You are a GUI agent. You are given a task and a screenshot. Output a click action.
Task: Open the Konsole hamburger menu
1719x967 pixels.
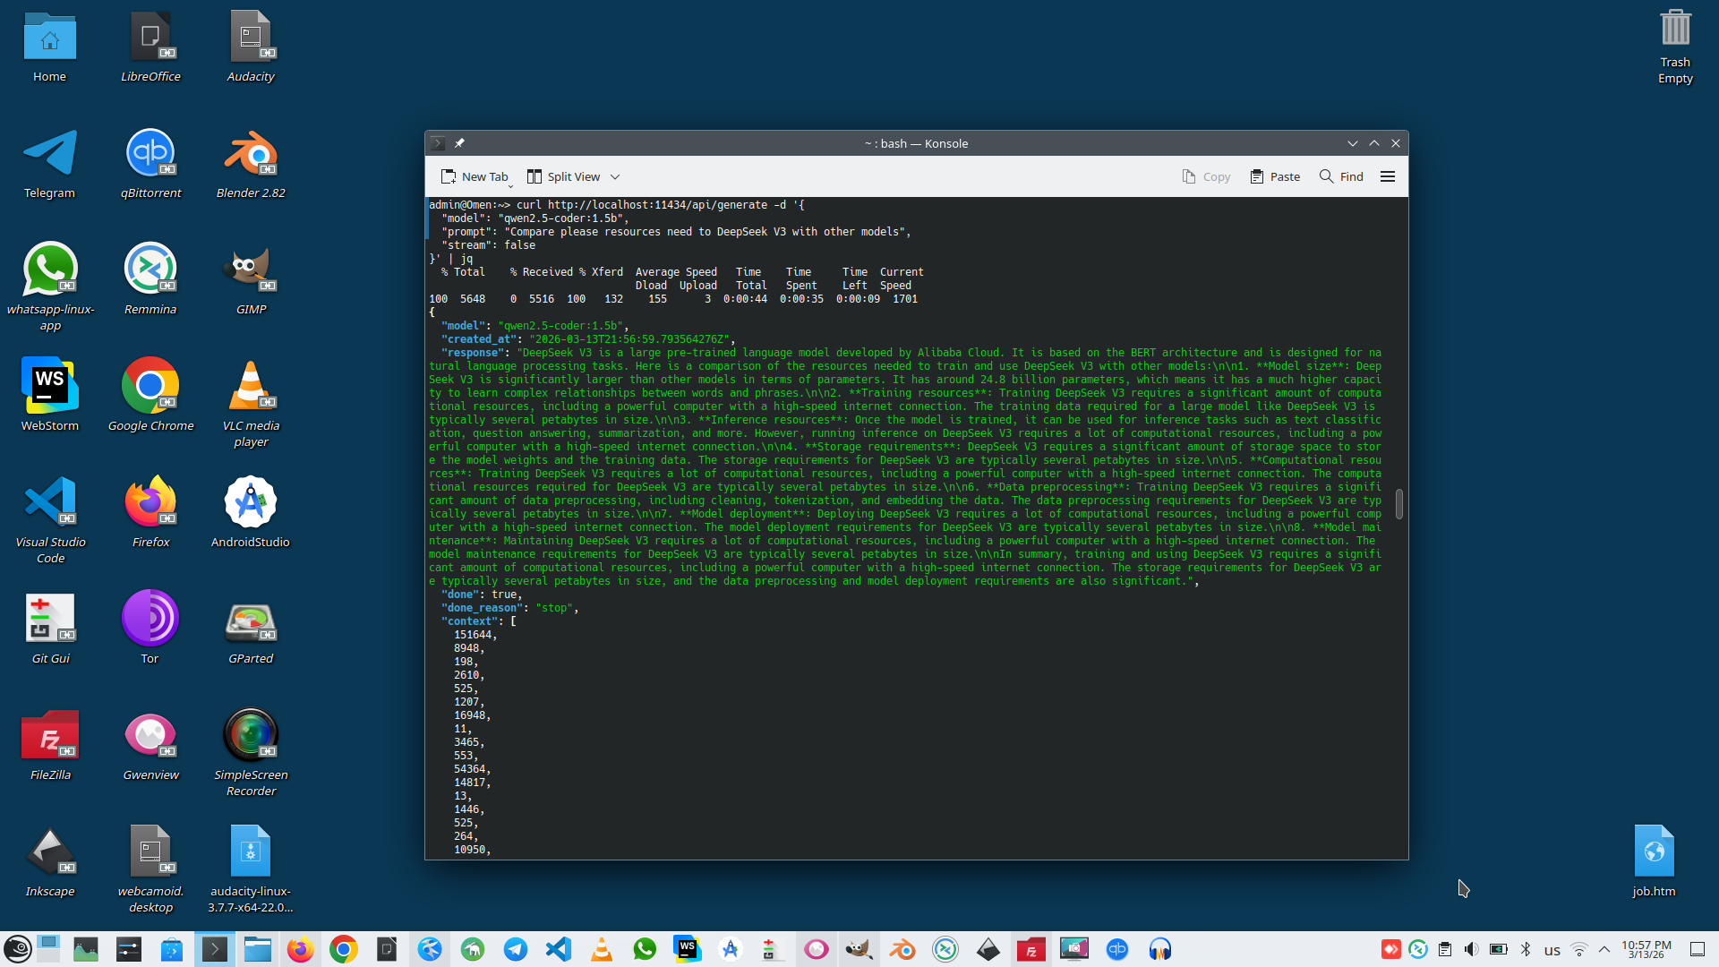[1388, 176]
